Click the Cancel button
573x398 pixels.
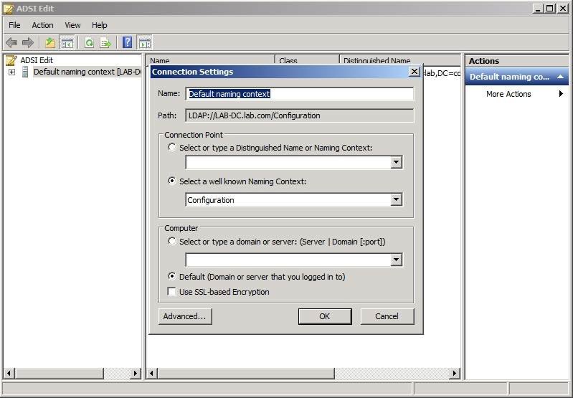pos(387,316)
